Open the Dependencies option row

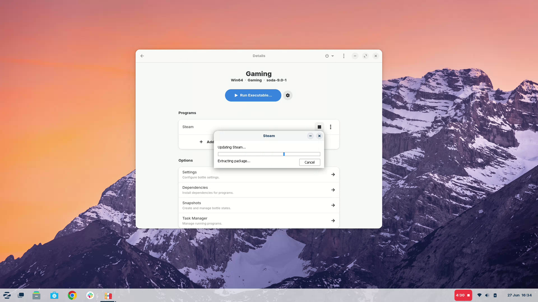tap(259, 190)
